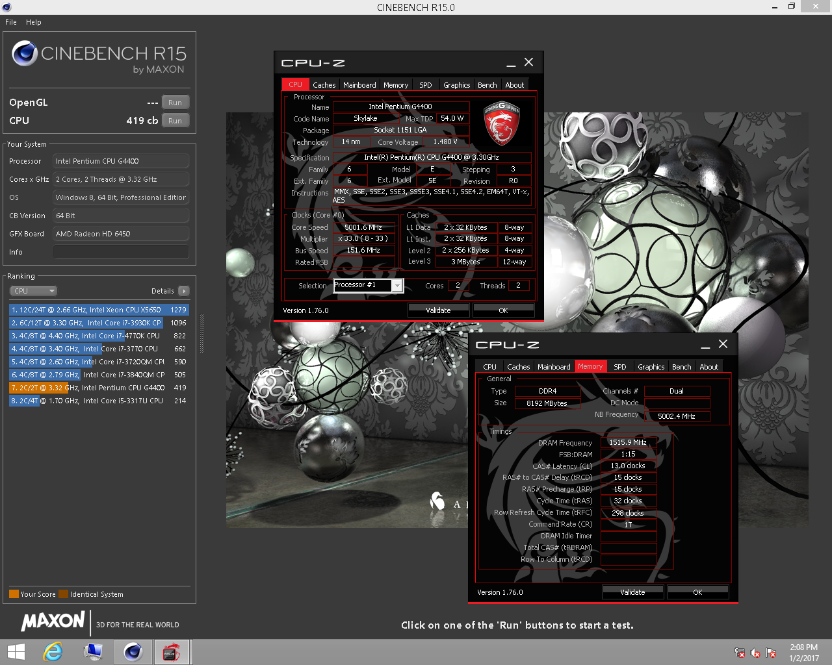Open the File menu
832x665 pixels.
(11, 22)
